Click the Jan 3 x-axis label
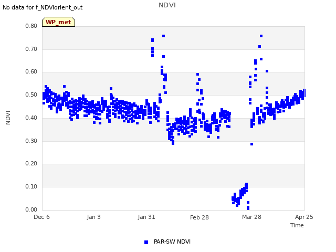Image resolution: width=336 pixels, height=252 pixels. [x=93, y=217]
